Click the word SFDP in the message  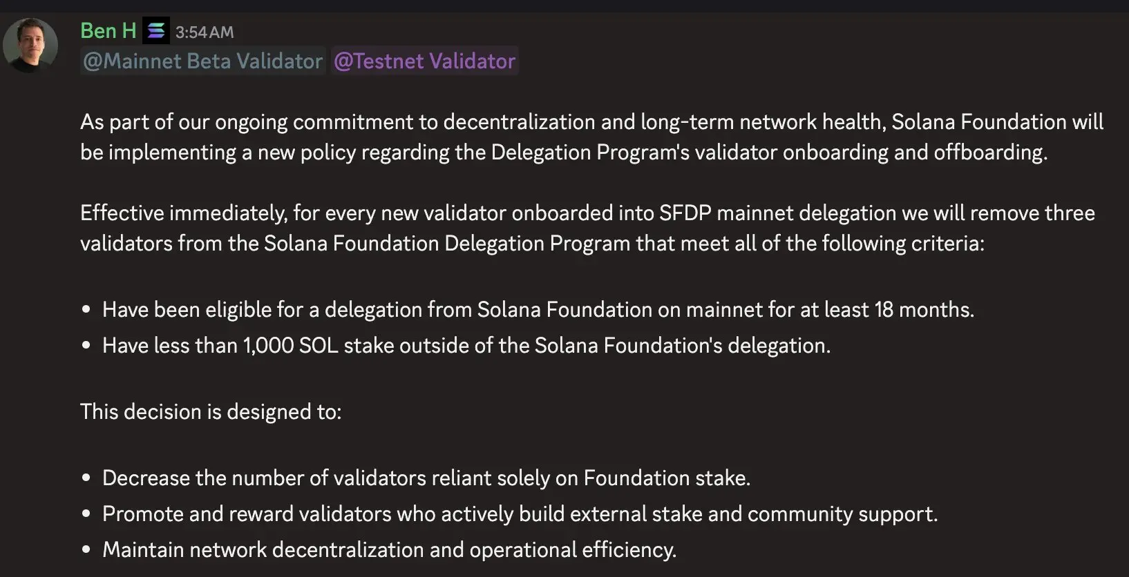(x=685, y=213)
